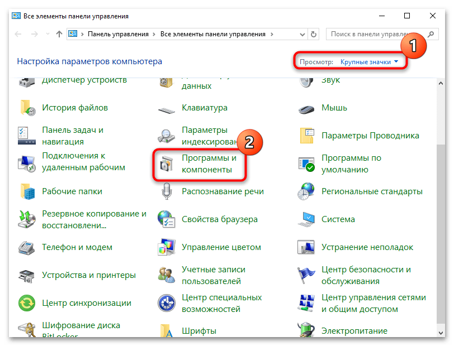This screenshot has height=346, width=454.
Task: Open Шифрование диска BitLocker
Action: pyautogui.click(x=81, y=329)
